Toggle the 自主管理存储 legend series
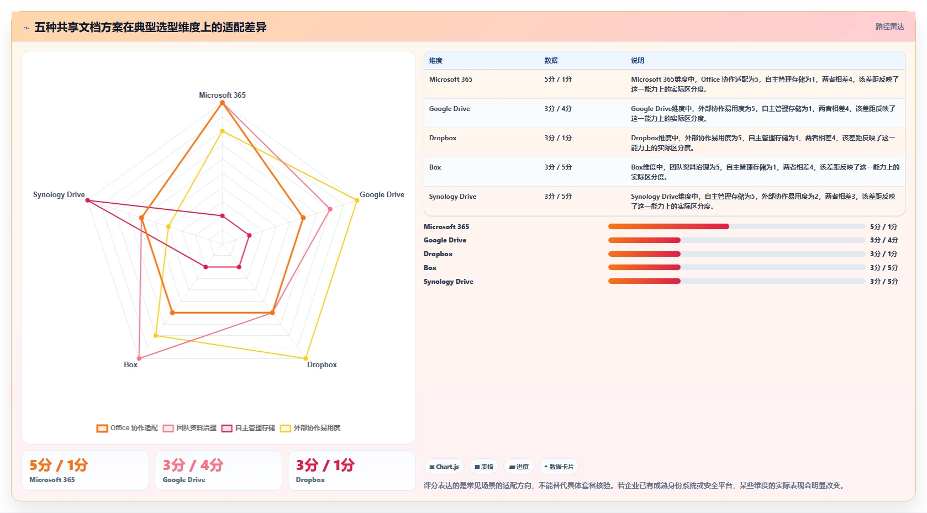Viewport: 927px width, 513px height. pos(248,428)
